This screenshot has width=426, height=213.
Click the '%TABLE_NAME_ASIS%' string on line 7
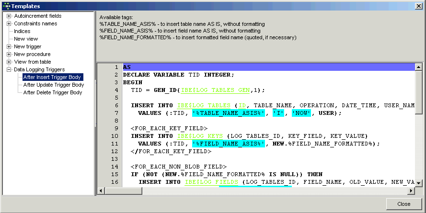click(229, 113)
